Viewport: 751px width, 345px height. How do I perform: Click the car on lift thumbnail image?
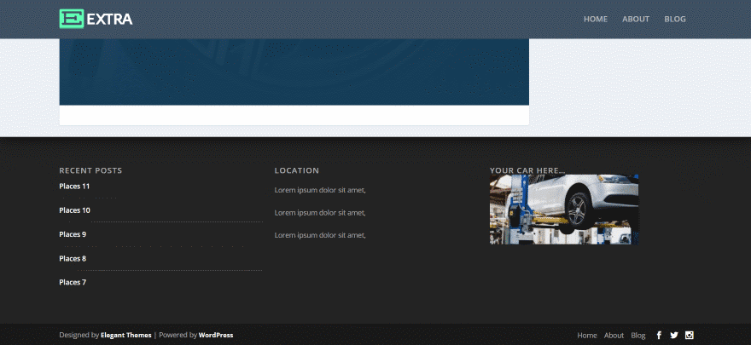coord(564,210)
